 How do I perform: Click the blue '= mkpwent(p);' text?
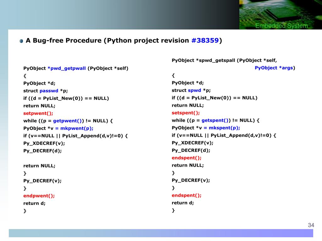(x=74, y=128)
